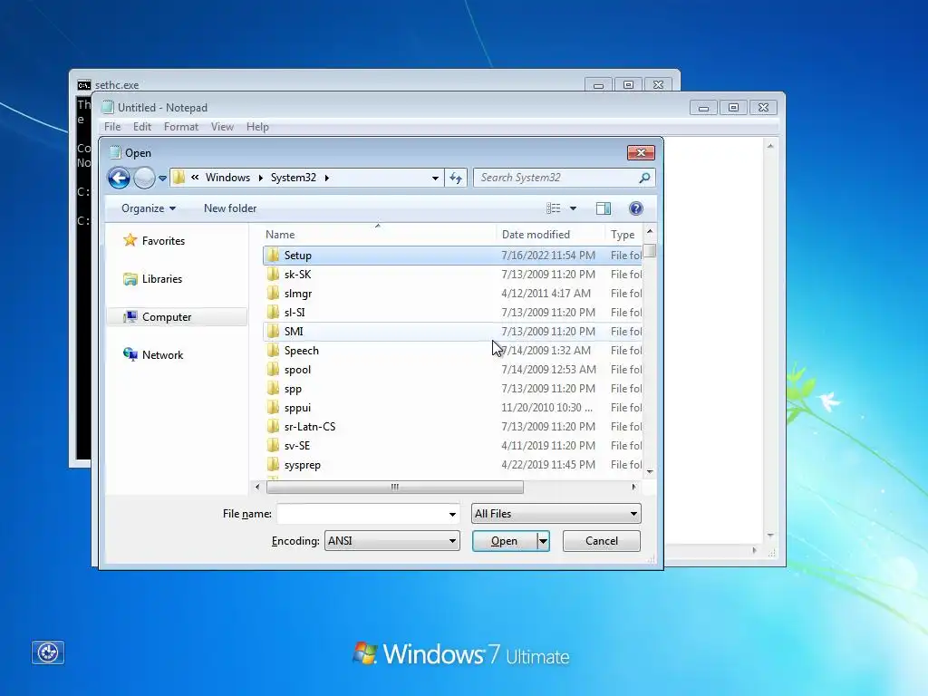
Task: Click System32 in the breadcrumb path
Action: 294,178
